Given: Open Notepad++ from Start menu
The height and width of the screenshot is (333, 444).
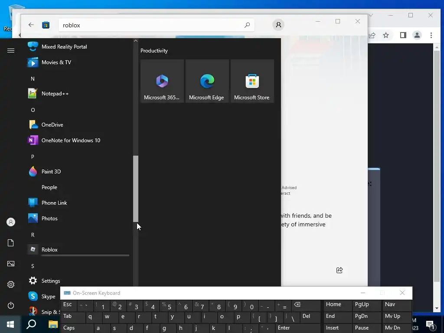Looking at the screenshot, I should click(78, 94).
